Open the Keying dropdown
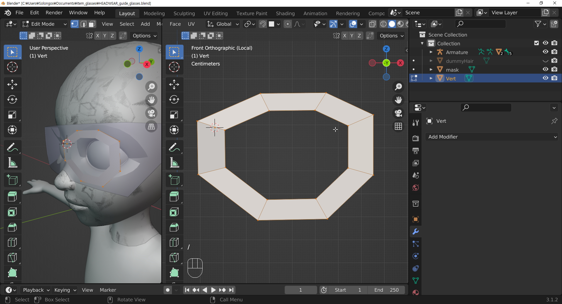562x304 pixels. click(x=65, y=290)
